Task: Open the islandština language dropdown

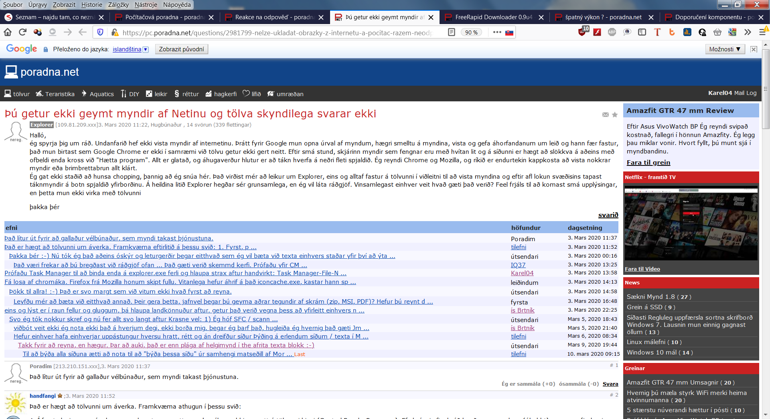Action: [130, 49]
